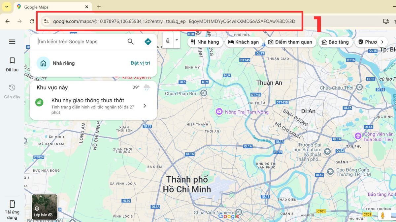Click the Tải ứng dụng phone icon
The image size is (396, 222).
point(12,204)
